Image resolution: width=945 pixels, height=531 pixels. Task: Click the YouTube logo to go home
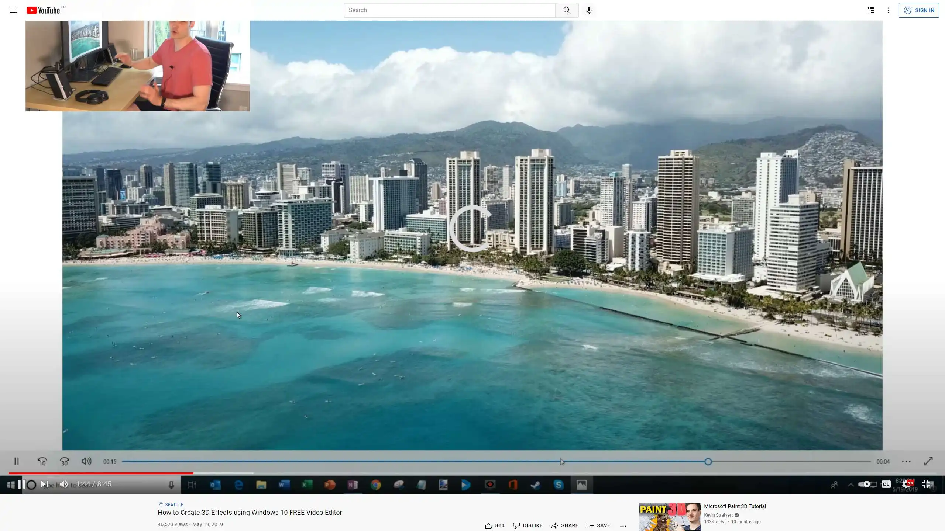[44, 10]
